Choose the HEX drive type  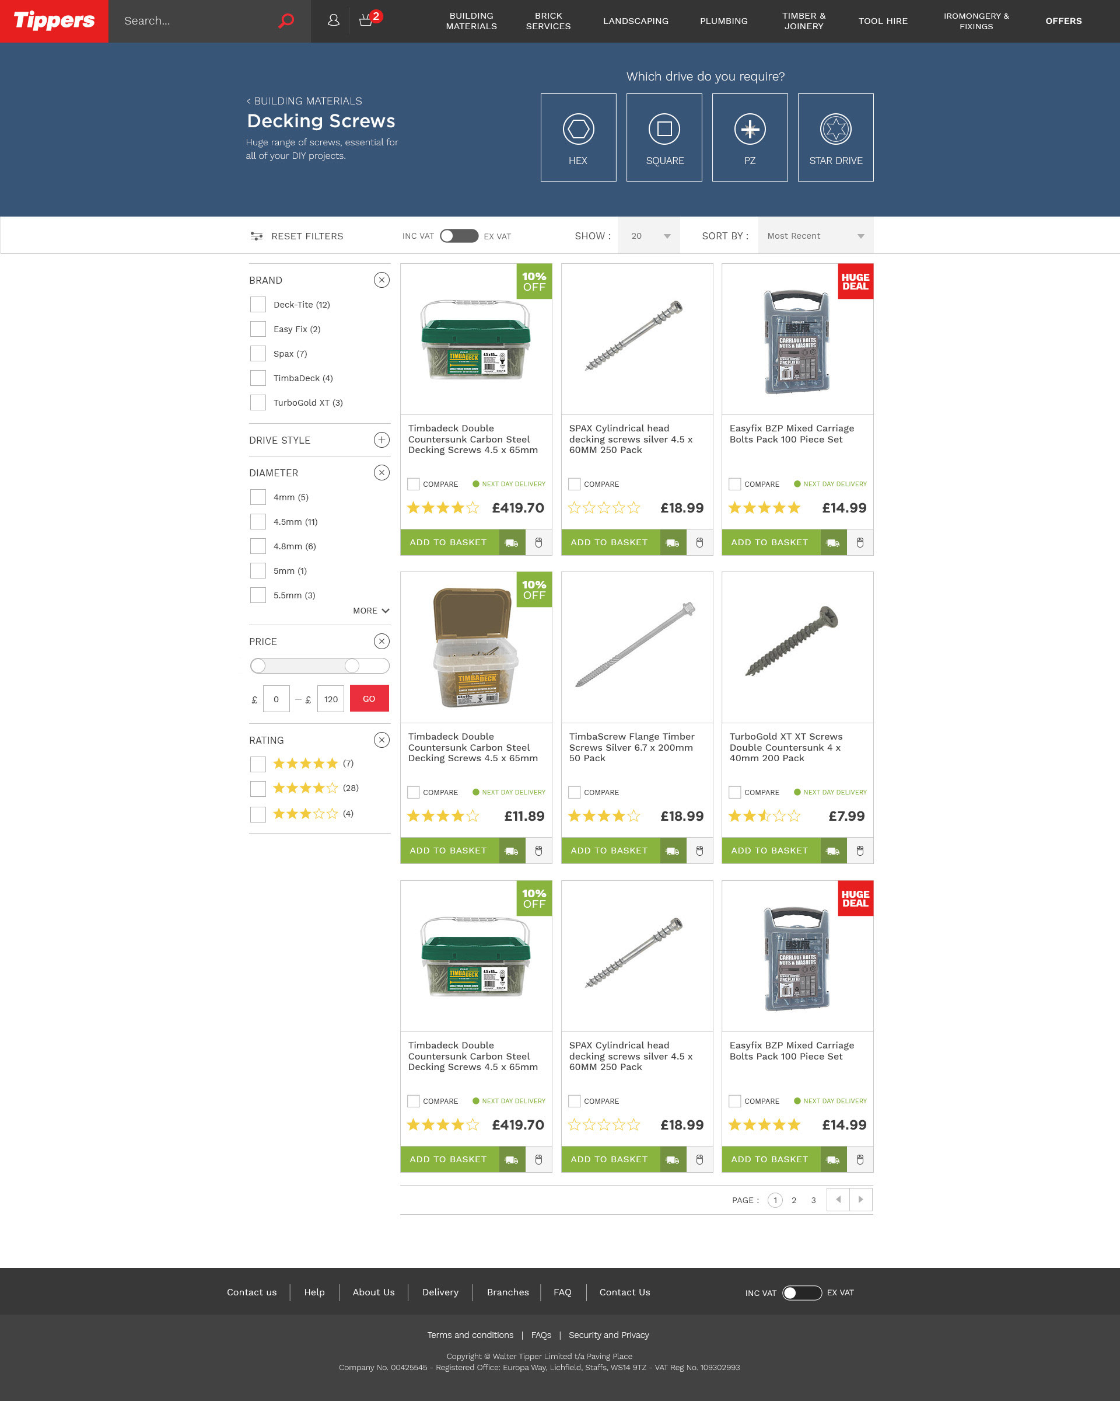578,137
